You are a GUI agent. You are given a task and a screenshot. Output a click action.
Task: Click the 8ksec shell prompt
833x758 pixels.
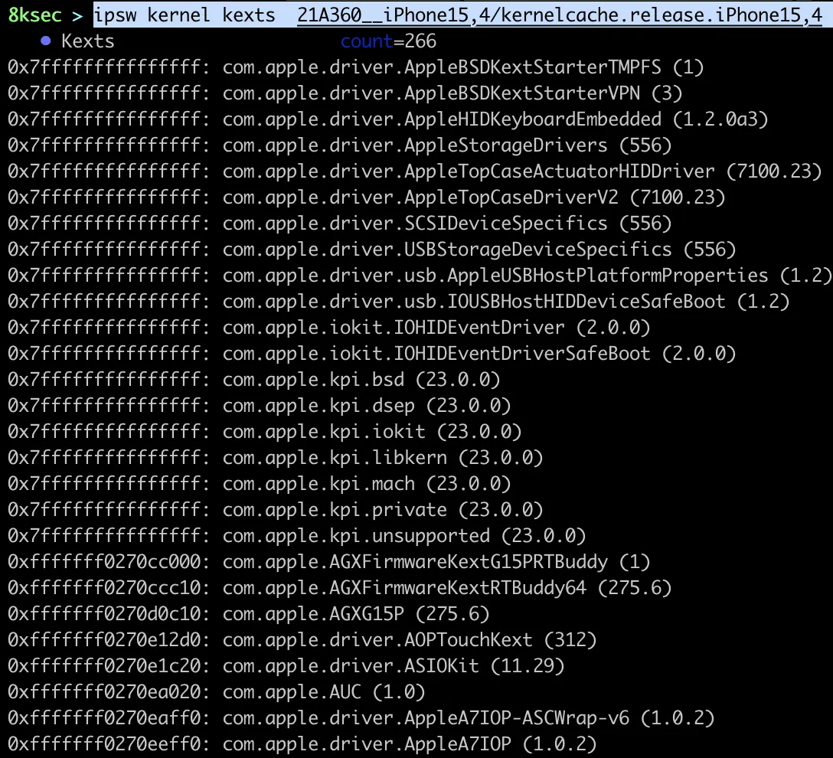click(34, 15)
